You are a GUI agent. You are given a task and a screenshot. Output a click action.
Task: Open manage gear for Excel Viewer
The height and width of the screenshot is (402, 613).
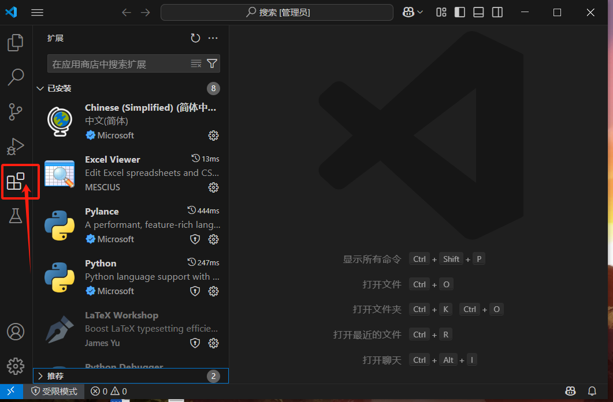click(x=213, y=187)
